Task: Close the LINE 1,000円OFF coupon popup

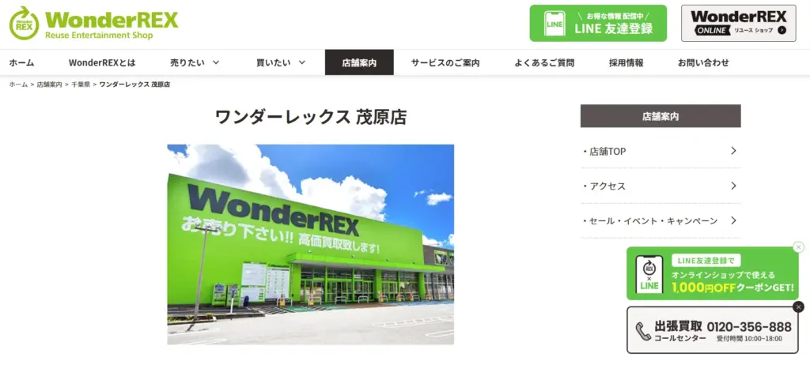Action: 799,247
